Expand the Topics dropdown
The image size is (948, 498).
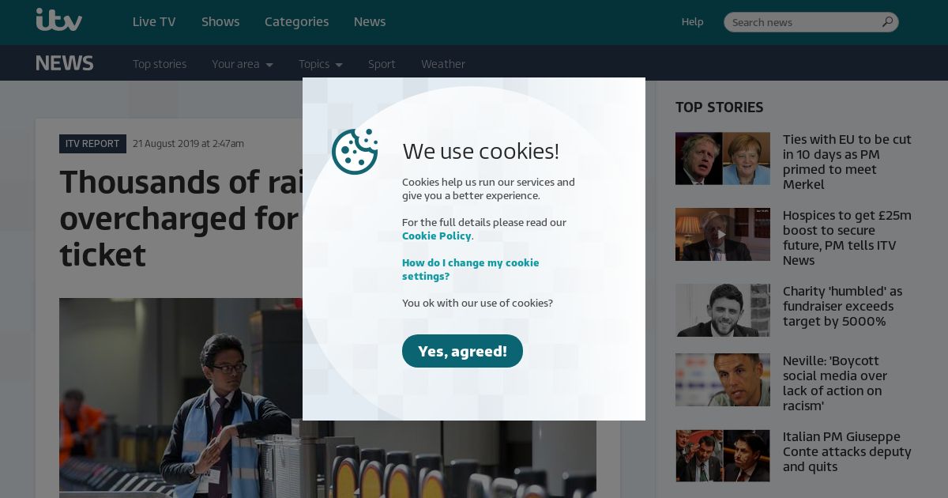coord(321,64)
